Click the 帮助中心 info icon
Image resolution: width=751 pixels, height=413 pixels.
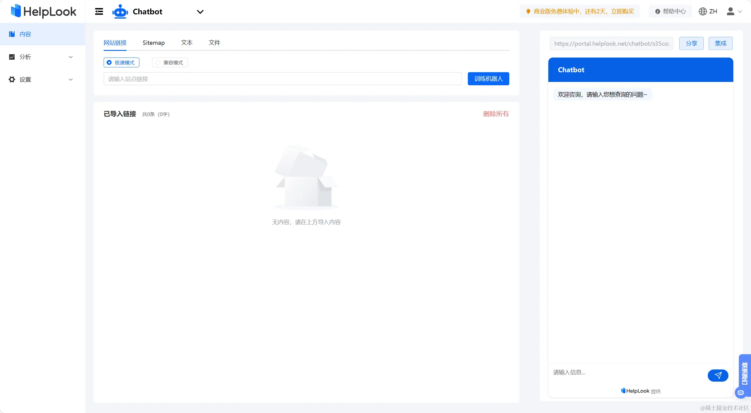point(658,12)
